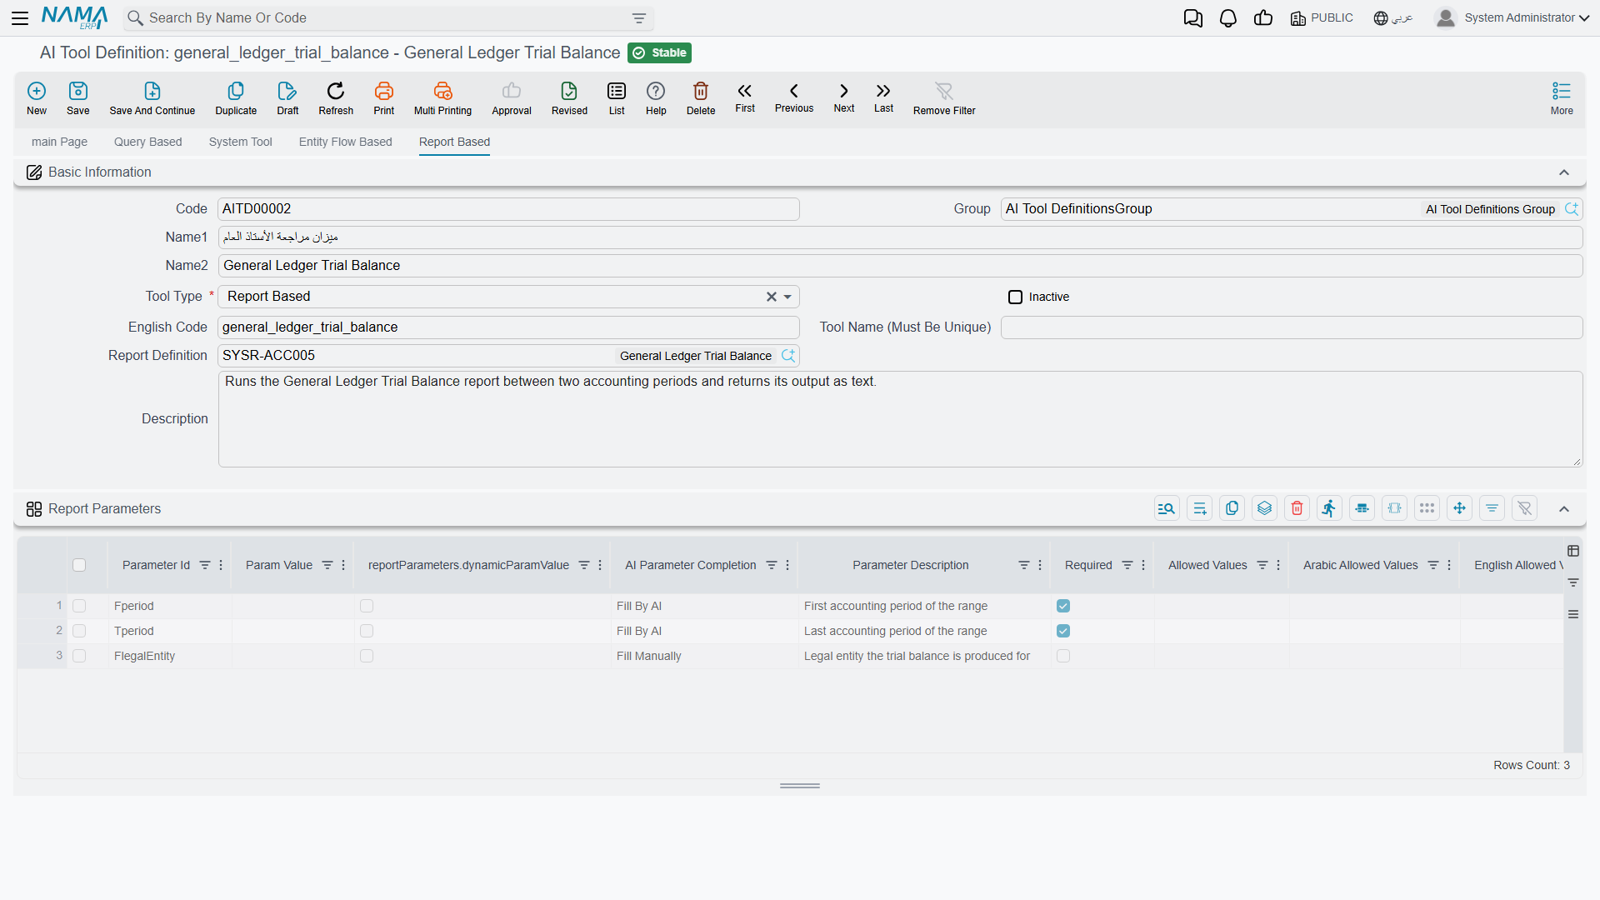
Task: Open chat messages icon
Action: point(1193,18)
